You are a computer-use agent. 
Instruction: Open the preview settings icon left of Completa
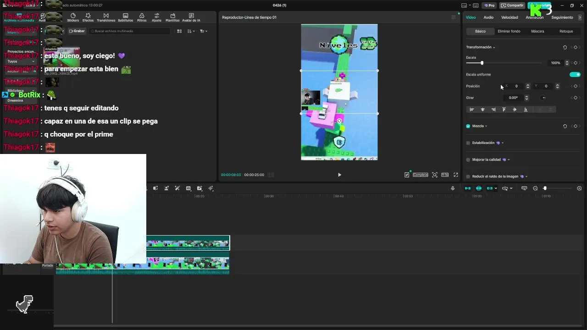(407, 175)
